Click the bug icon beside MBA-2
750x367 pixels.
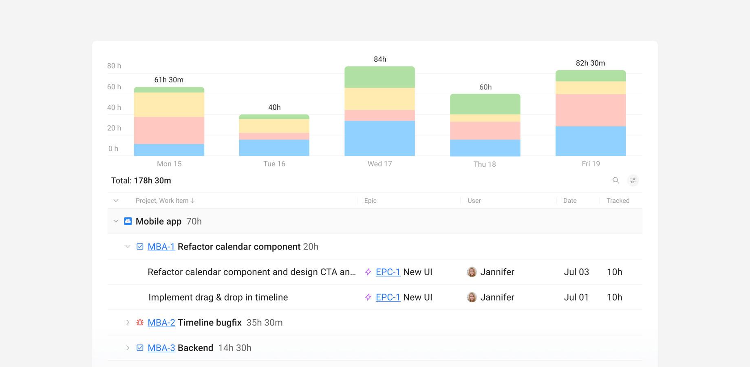tap(140, 322)
